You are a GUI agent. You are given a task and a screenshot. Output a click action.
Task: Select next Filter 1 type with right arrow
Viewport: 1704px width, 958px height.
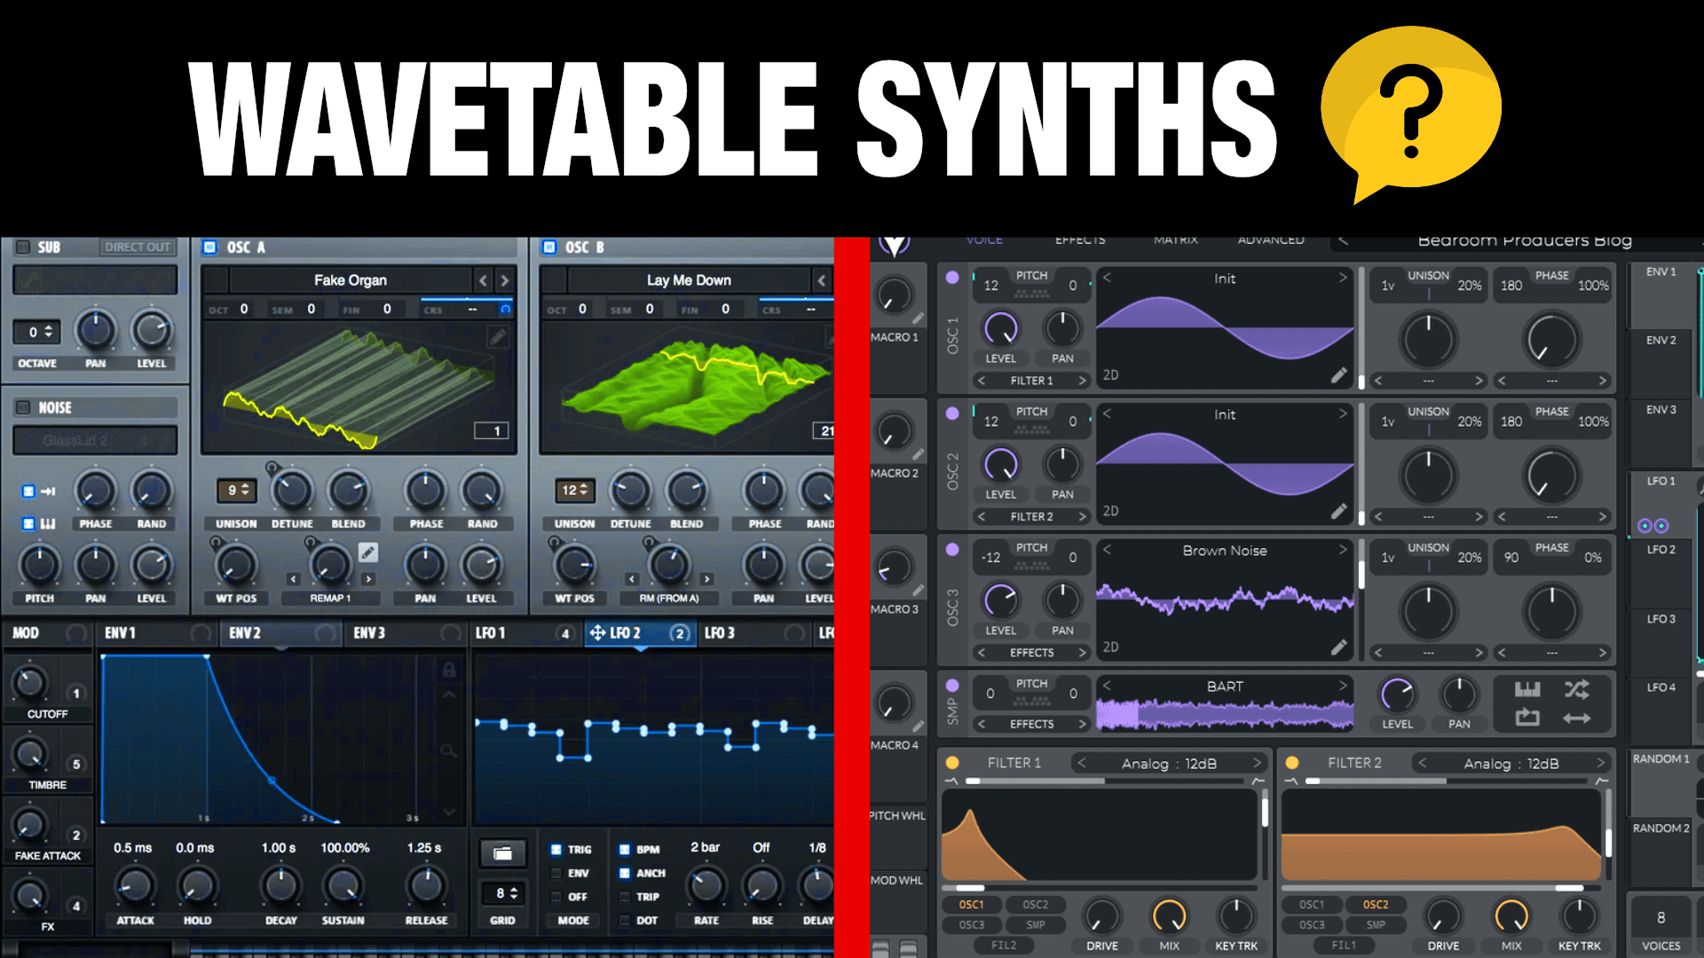(x=1257, y=763)
